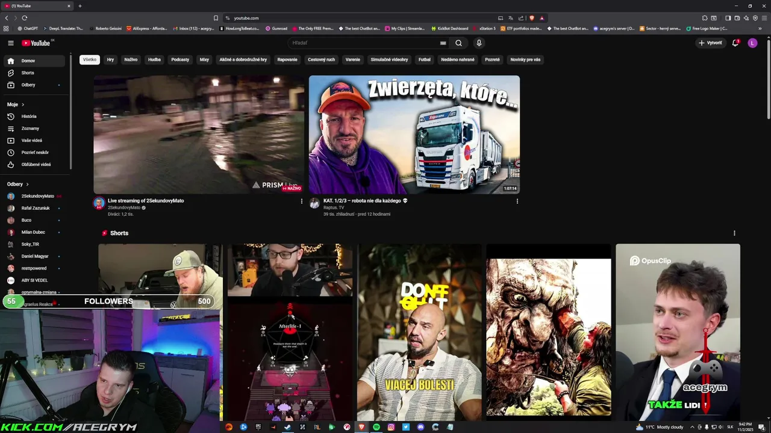Viewport: 771px width, 433px height.
Task: Open the account avatar menu
Action: 752,43
